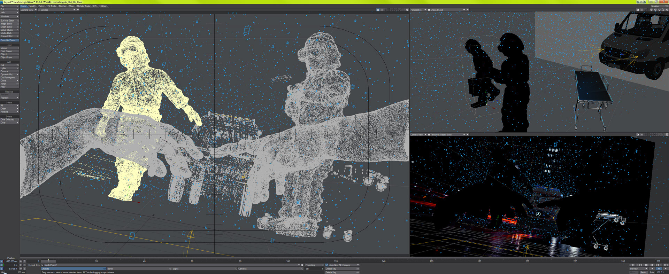
Task: Expand the Lights dropdown under Add
Action: tap(9, 68)
